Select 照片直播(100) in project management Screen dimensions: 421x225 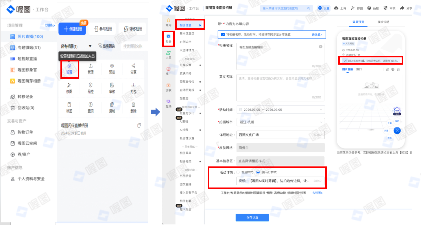click(x=30, y=36)
